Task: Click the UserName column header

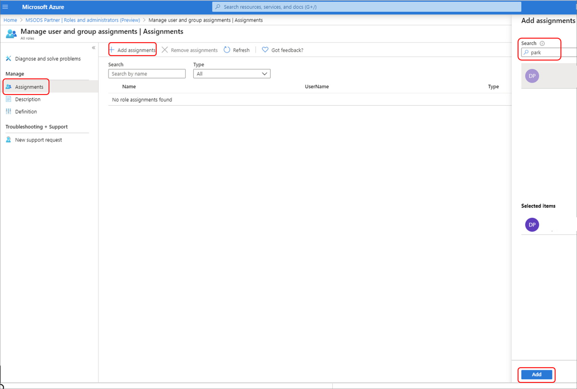Action: 317,87
